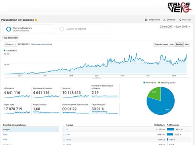Click the 2017 label on chart axis

(148, 76)
